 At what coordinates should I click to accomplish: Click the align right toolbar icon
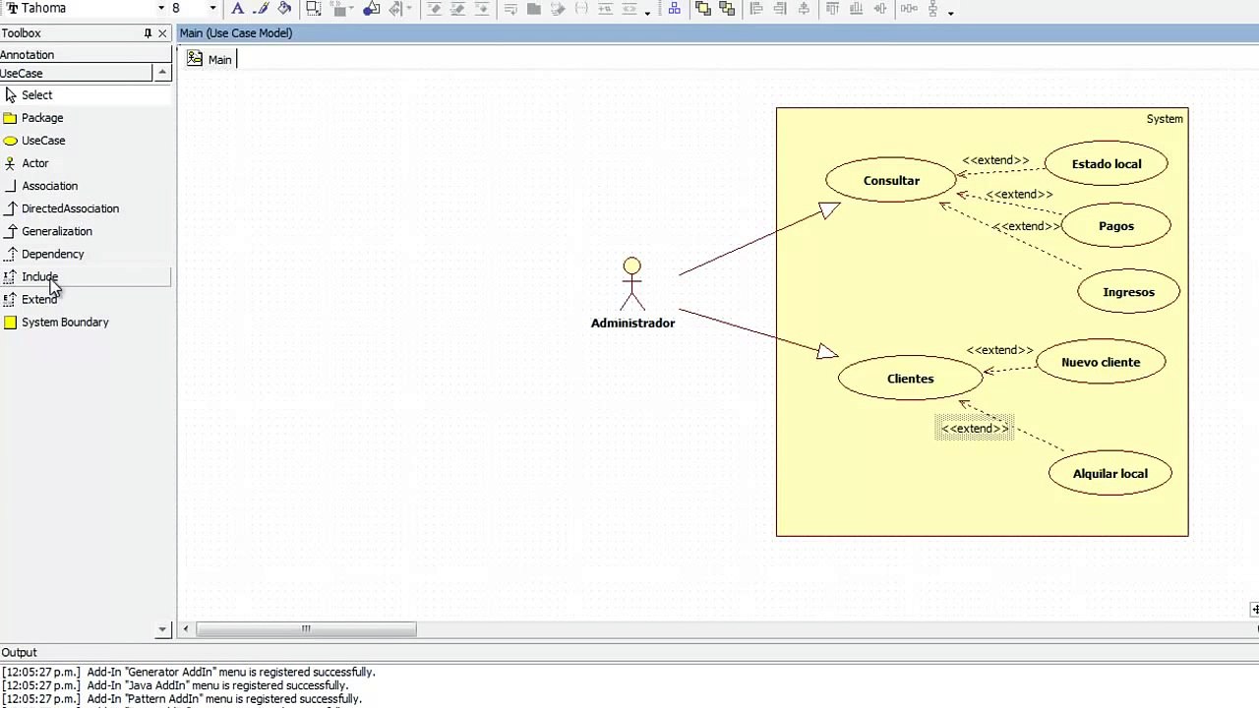coord(780,9)
